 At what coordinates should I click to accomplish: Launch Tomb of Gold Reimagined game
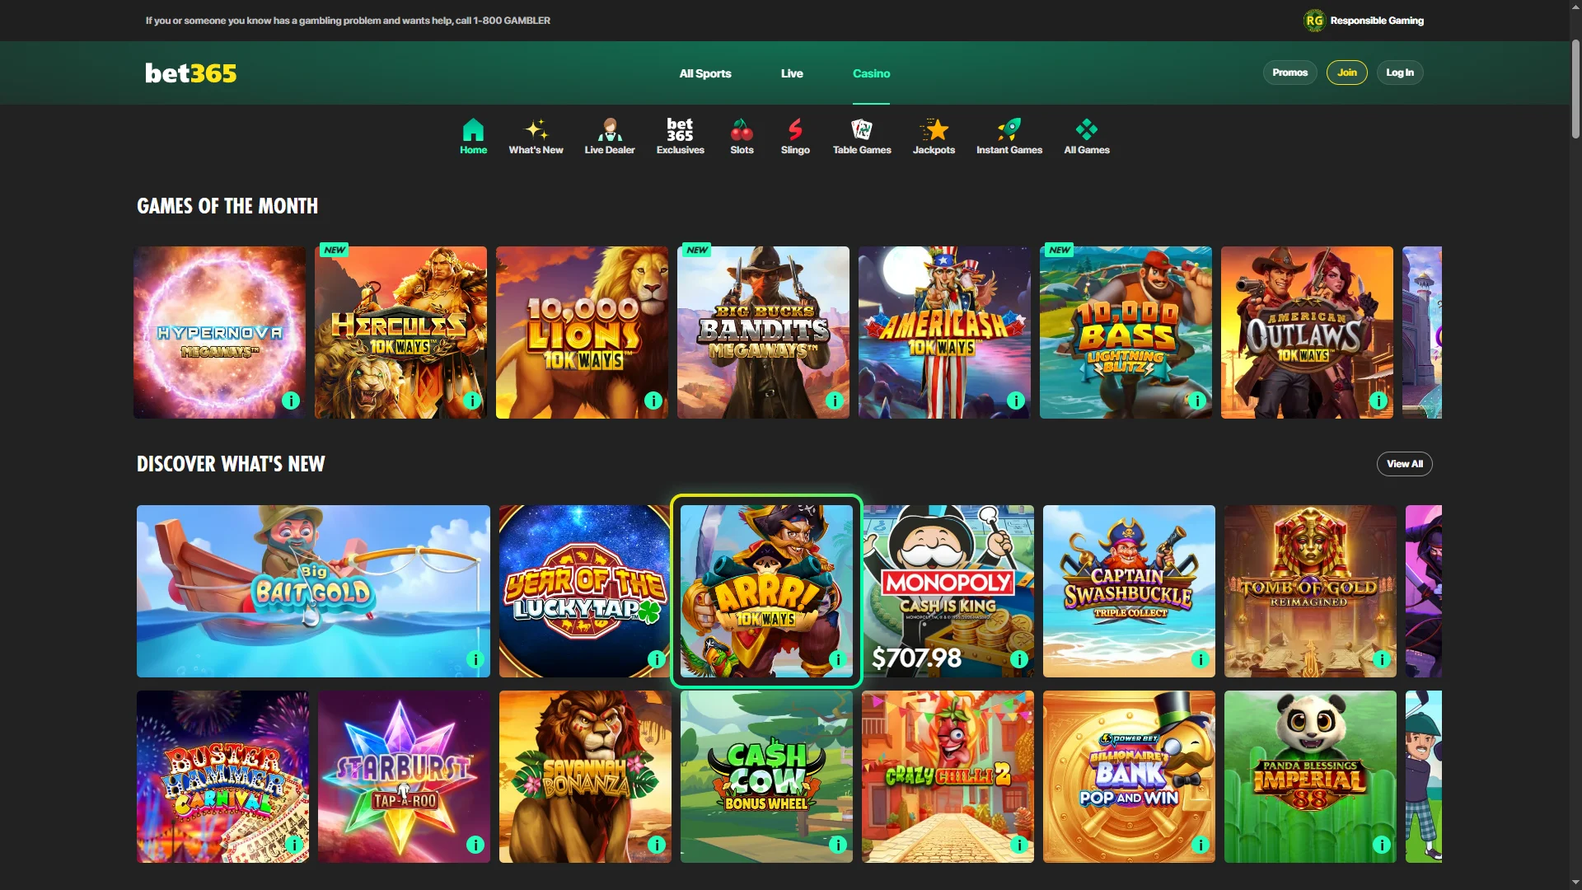point(1310,591)
